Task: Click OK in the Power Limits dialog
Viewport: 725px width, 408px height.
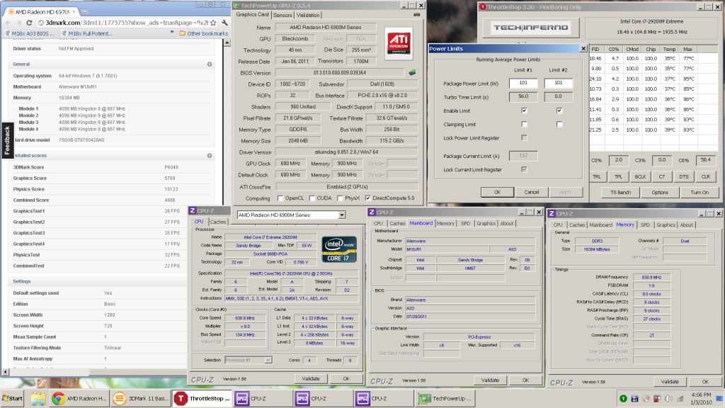Action: click(497, 192)
